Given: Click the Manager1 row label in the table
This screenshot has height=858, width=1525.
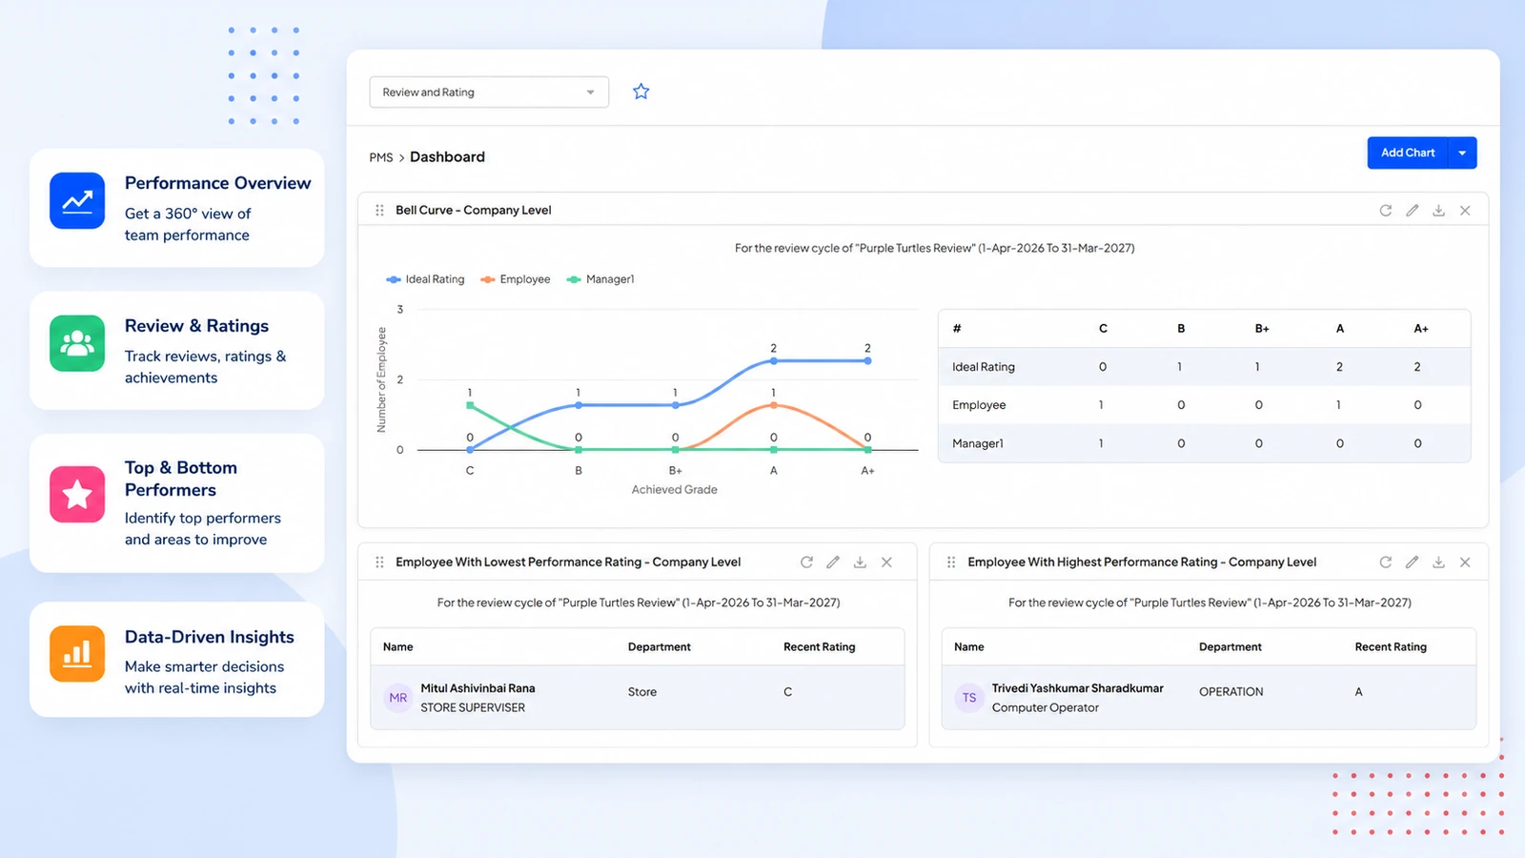Looking at the screenshot, I should pos(978,443).
